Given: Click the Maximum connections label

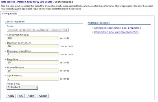Looking at the screenshot, I should [x=19, y=43].
